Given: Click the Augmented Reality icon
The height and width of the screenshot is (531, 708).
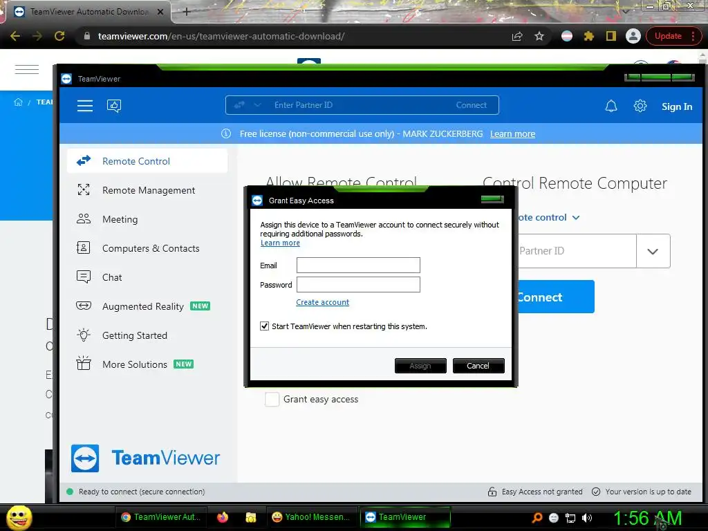Looking at the screenshot, I should point(84,306).
